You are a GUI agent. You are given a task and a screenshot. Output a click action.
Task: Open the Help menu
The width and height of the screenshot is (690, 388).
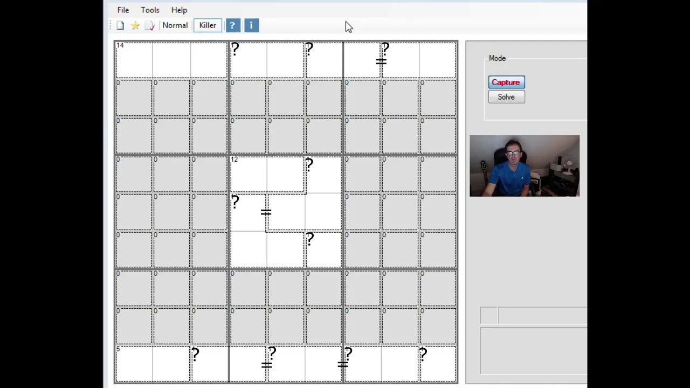[x=179, y=10]
